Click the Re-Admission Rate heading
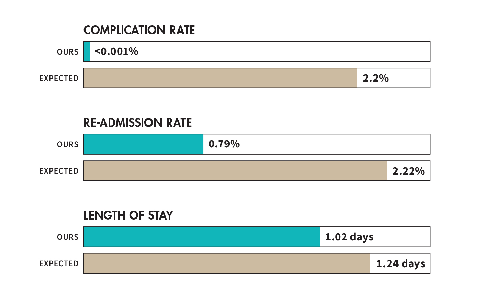 click(x=138, y=123)
